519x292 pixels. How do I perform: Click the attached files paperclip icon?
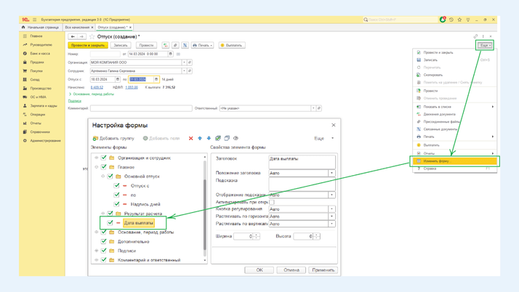tap(175, 45)
